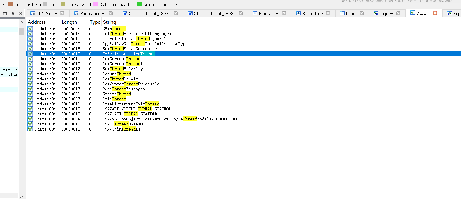Click the Lumina function legend swatch
Screen dimensions: 461x199
[x=140, y=4]
